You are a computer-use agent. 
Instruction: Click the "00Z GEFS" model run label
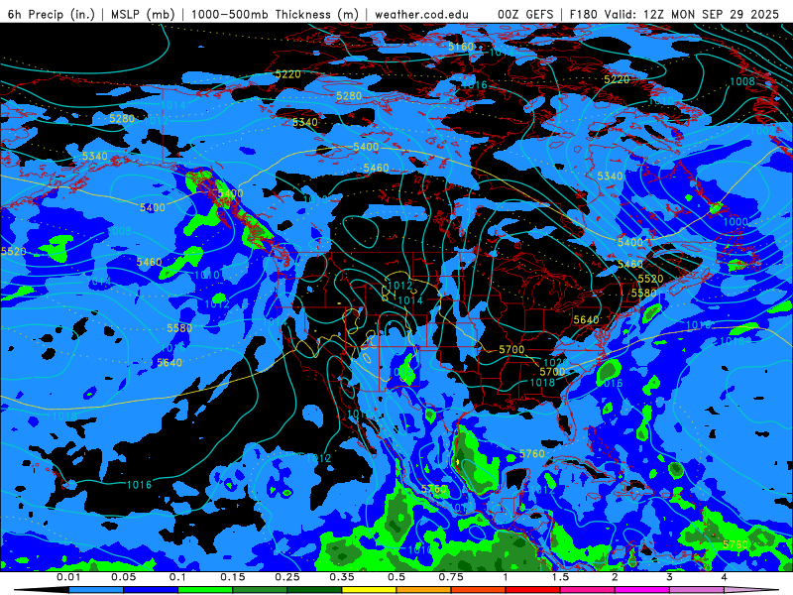(525, 14)
